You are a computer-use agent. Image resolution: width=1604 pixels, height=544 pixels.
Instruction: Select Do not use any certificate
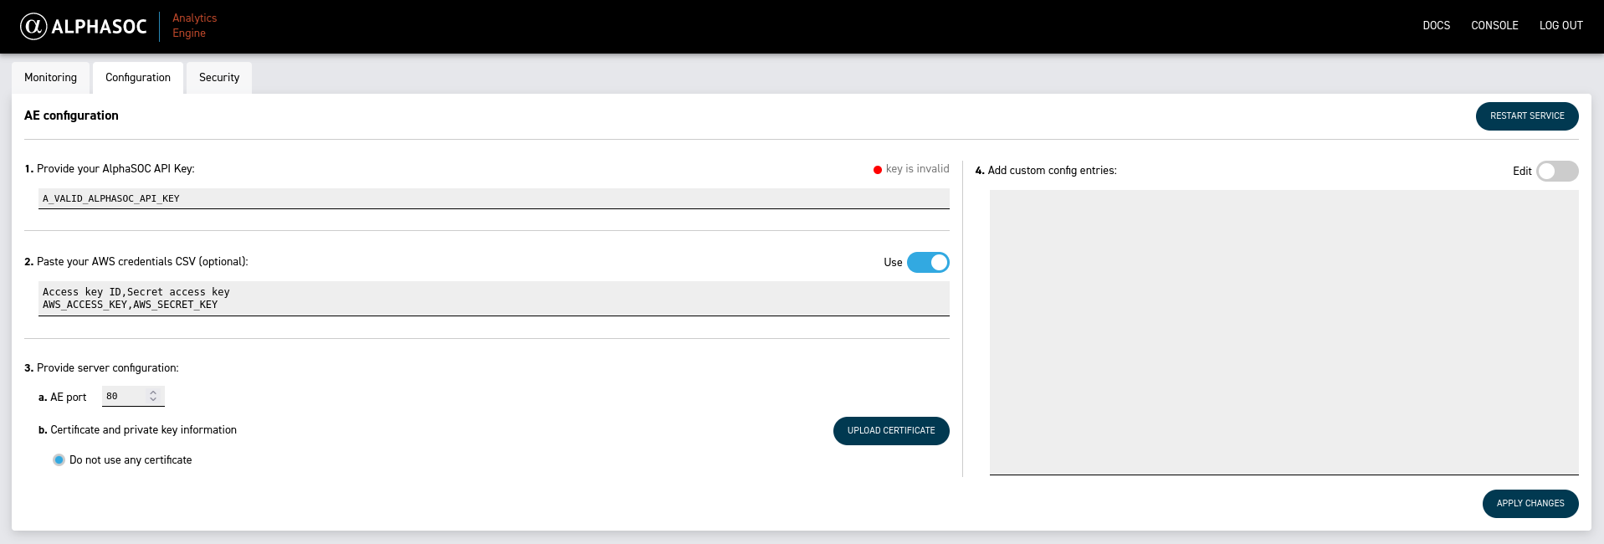tap(59, 460)
